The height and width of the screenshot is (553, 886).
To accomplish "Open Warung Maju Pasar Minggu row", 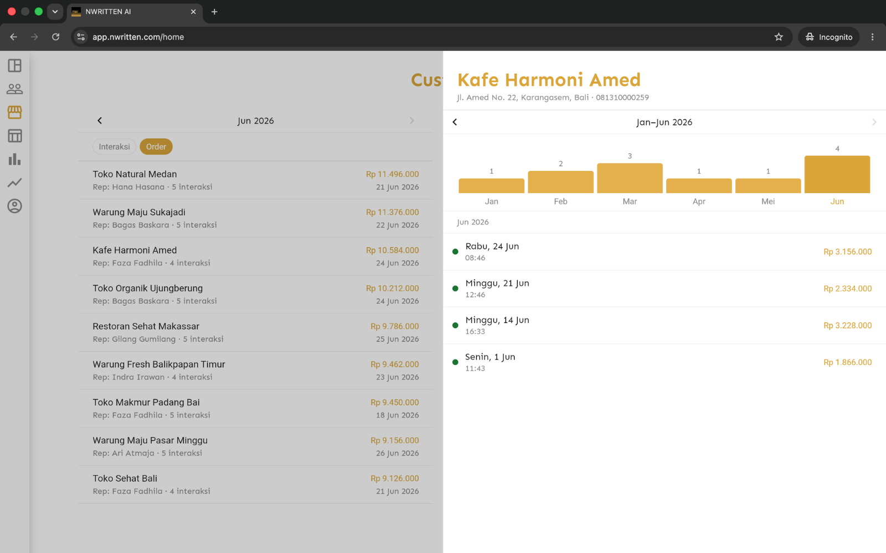I will [256, 447].
